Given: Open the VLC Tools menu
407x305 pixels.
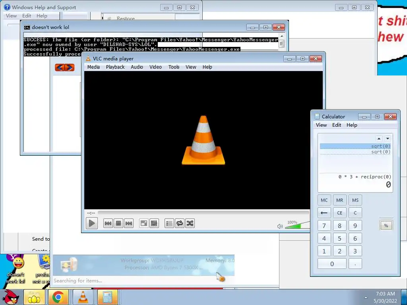Looking at the screenshot, I should tap(174, 67).
